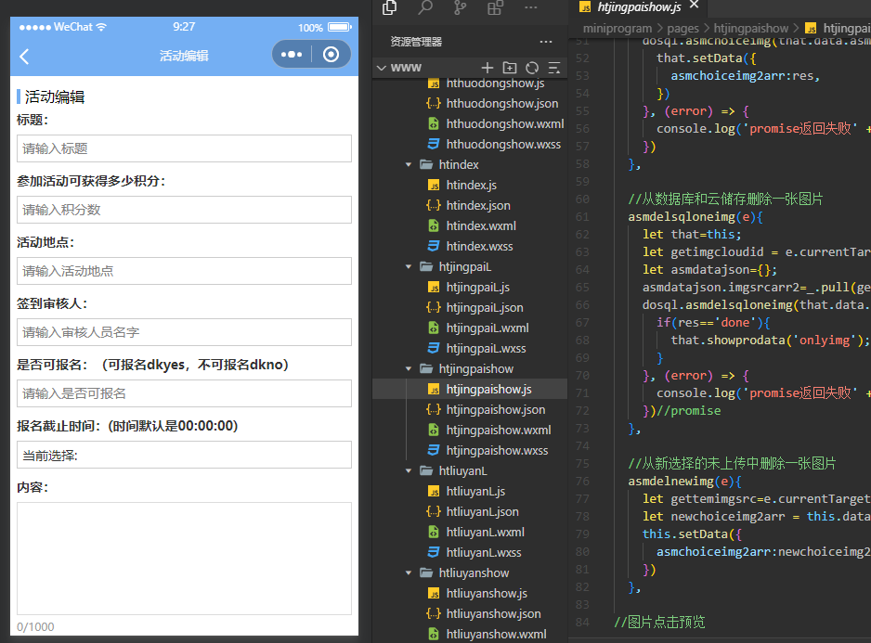
Task: Go back with the simulator back arrow
Action: [x=24, y=56]
